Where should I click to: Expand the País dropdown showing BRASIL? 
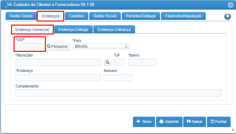(101, 46)
